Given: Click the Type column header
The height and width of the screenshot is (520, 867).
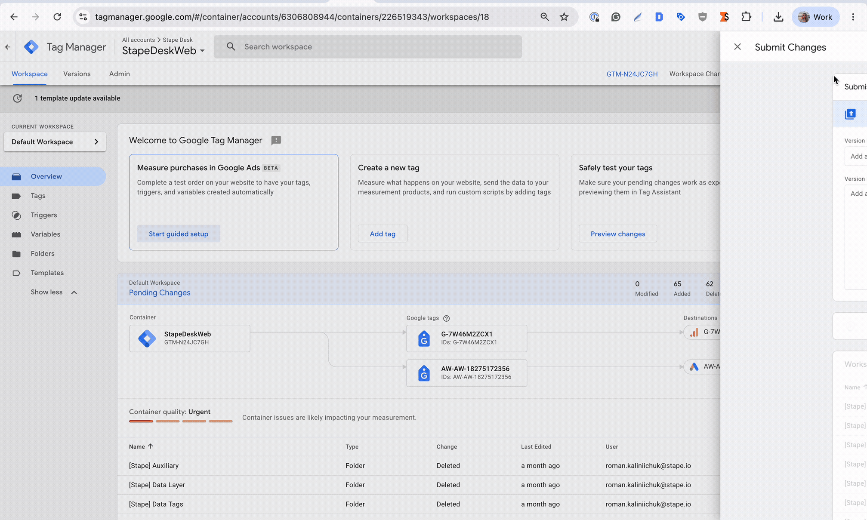Looking at the screenshot, I should (x=352, y=446).
